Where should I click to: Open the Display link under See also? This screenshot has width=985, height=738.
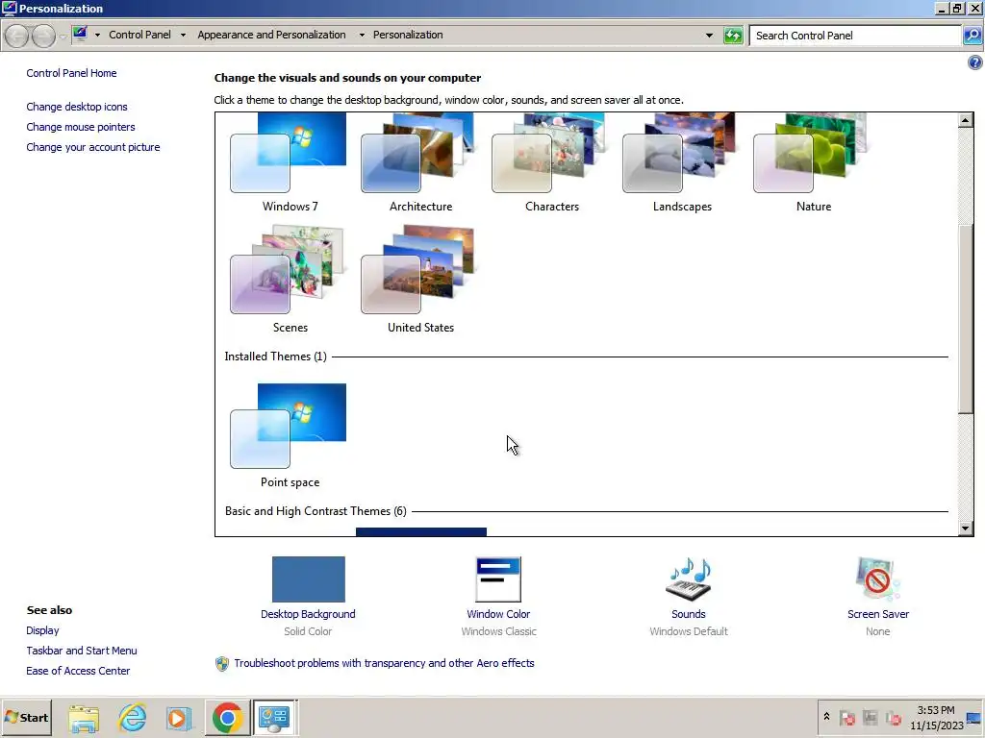point(42,630)
